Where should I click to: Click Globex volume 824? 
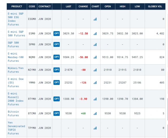pos(162,57)
